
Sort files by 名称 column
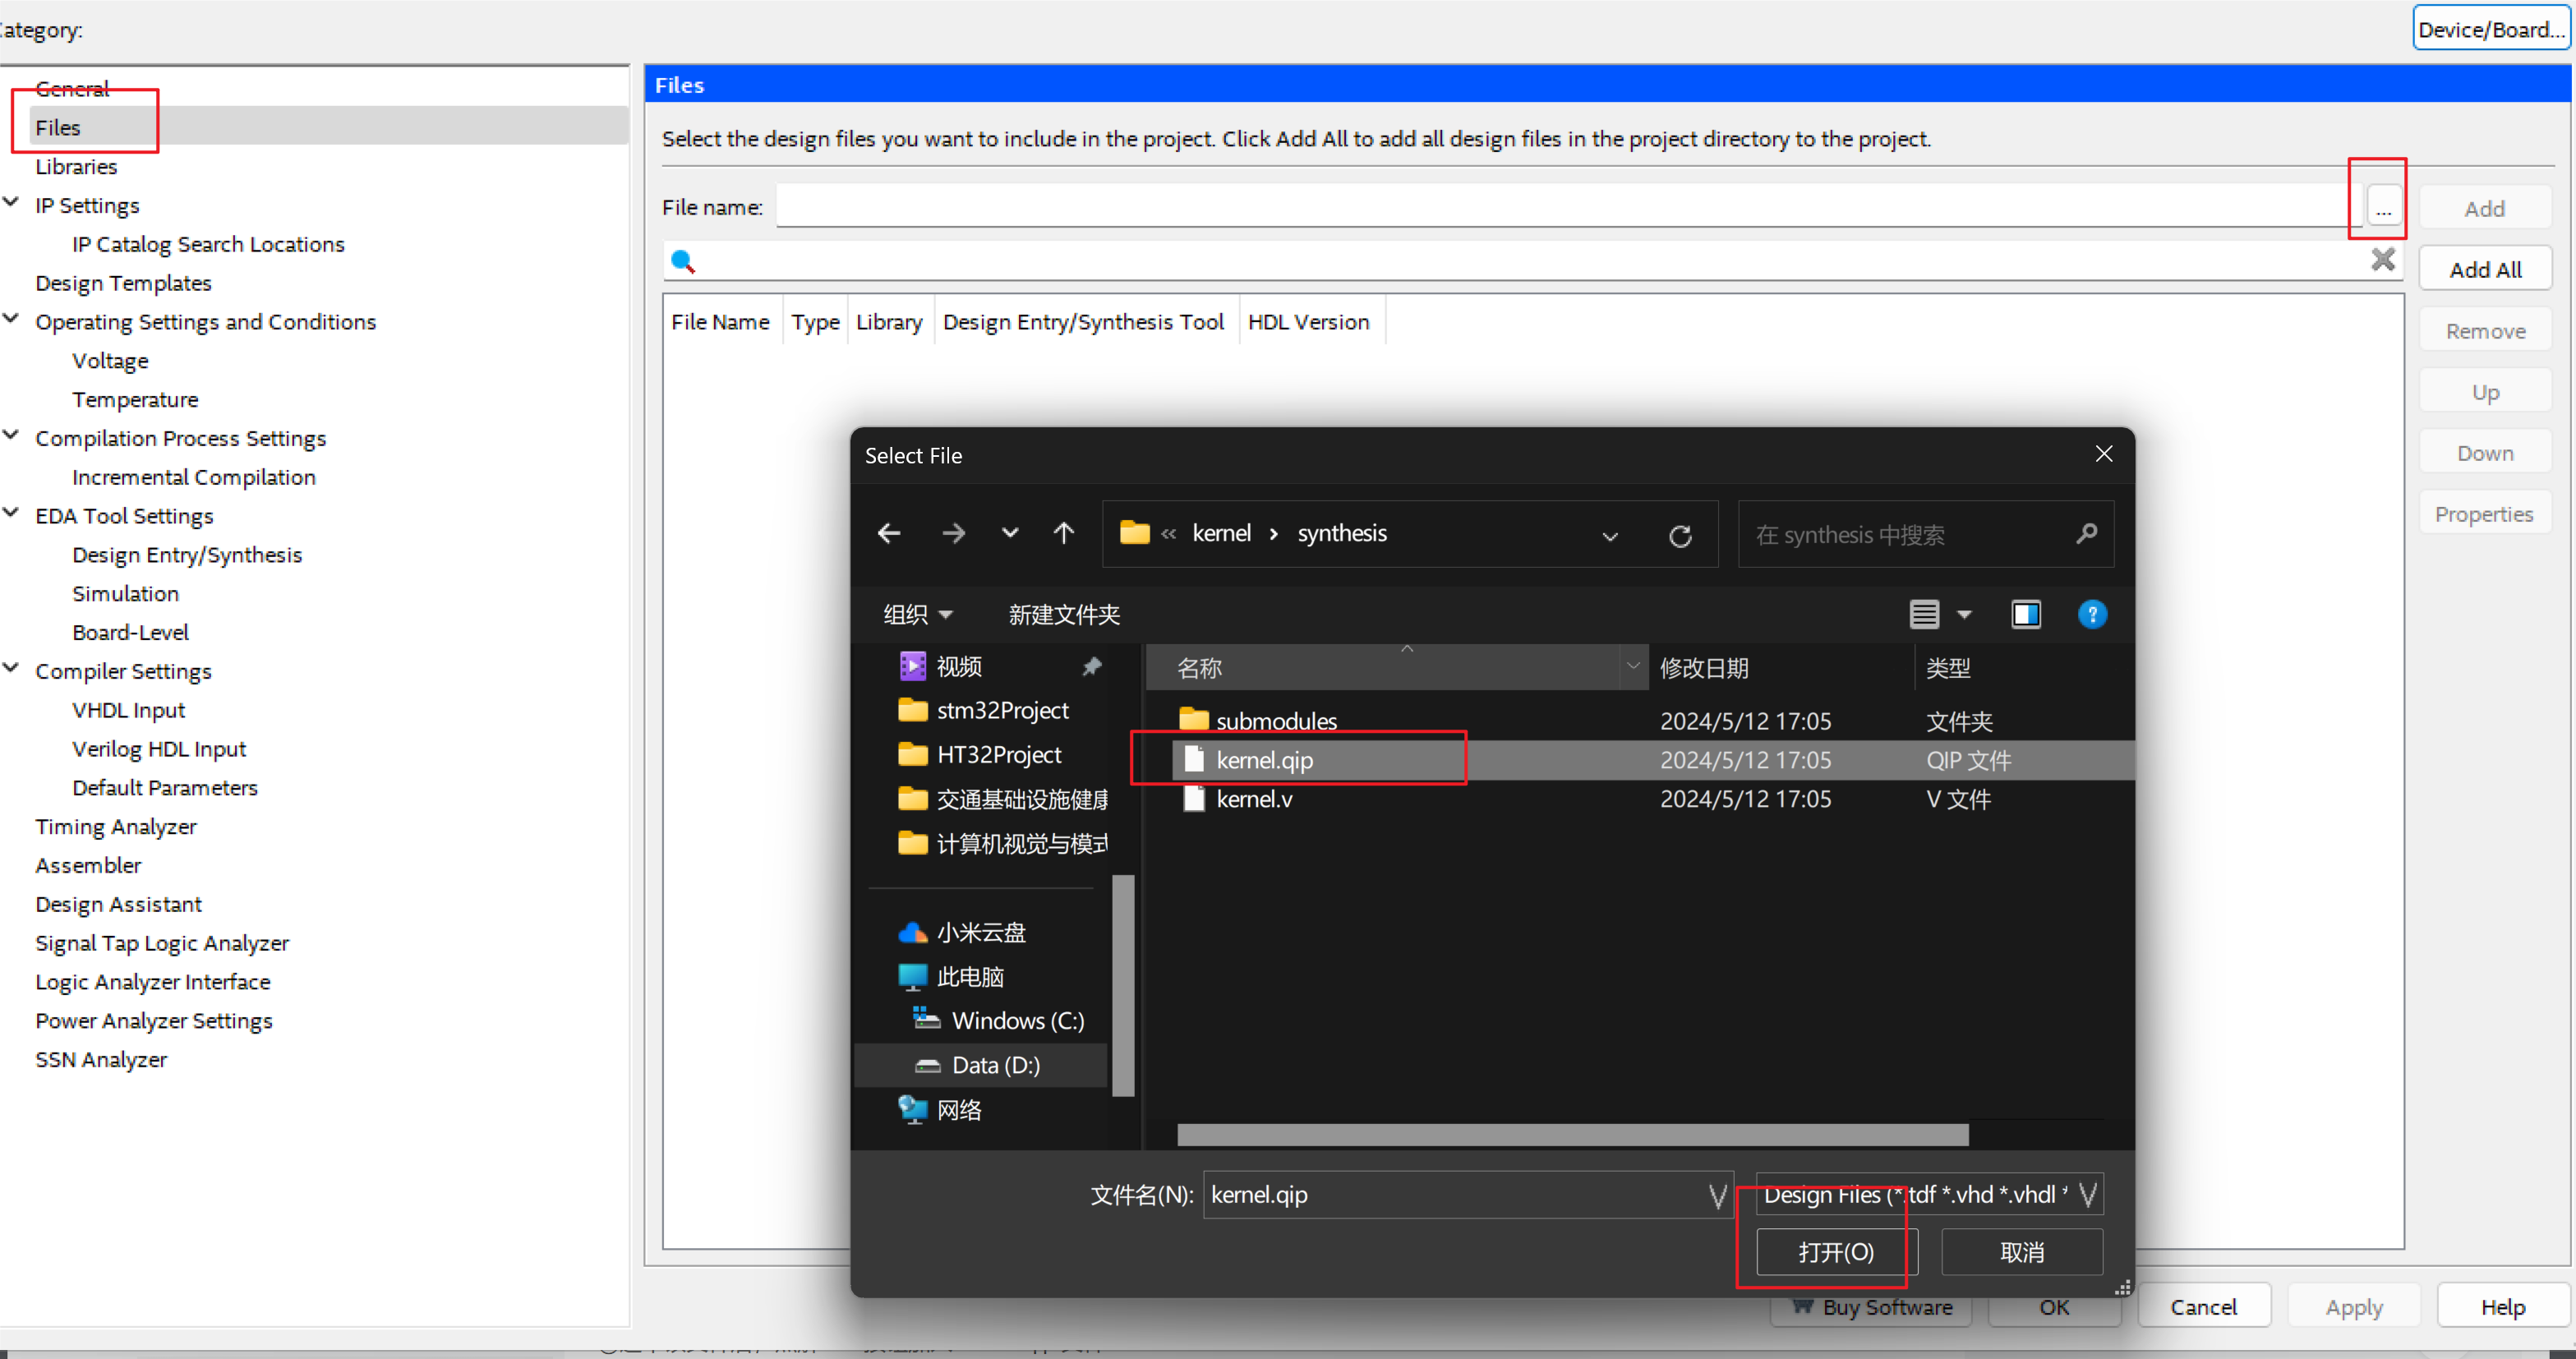pyautogui.click(x=1384, y=668)
